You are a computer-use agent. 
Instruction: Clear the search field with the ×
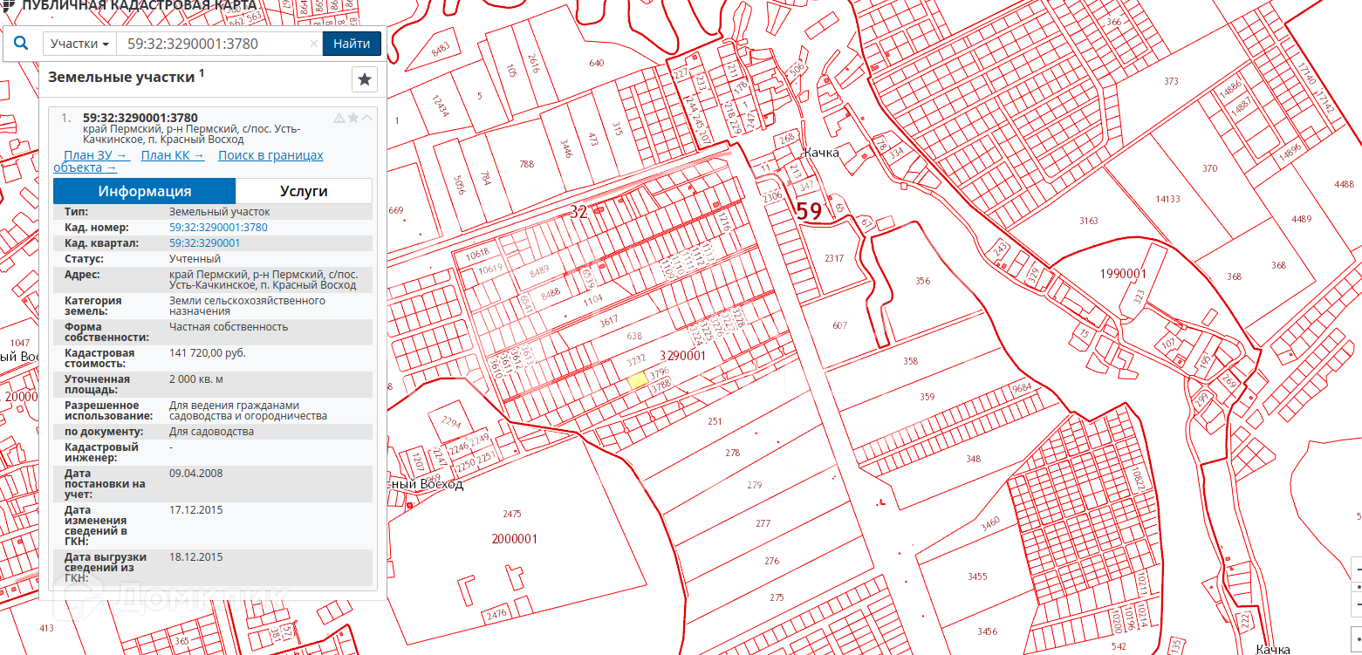pos(314,44)
